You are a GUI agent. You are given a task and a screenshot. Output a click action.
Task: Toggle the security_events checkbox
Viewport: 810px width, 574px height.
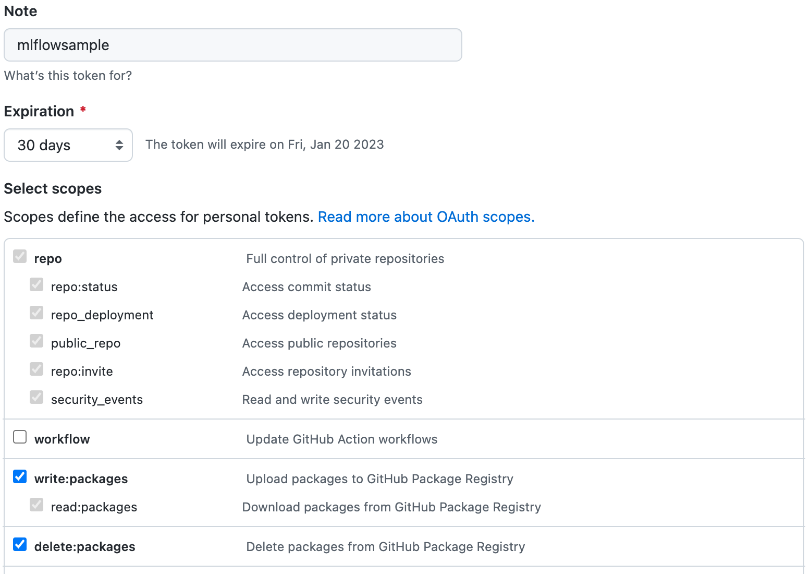[36, 397]
